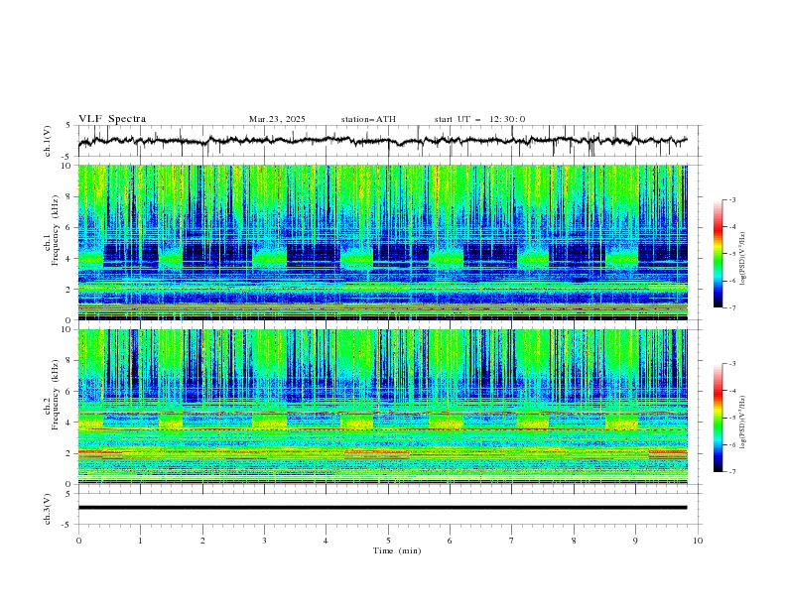786x607 pixels.
Task: Click time axis tick label "10"
Action: [x=698, y=541]
